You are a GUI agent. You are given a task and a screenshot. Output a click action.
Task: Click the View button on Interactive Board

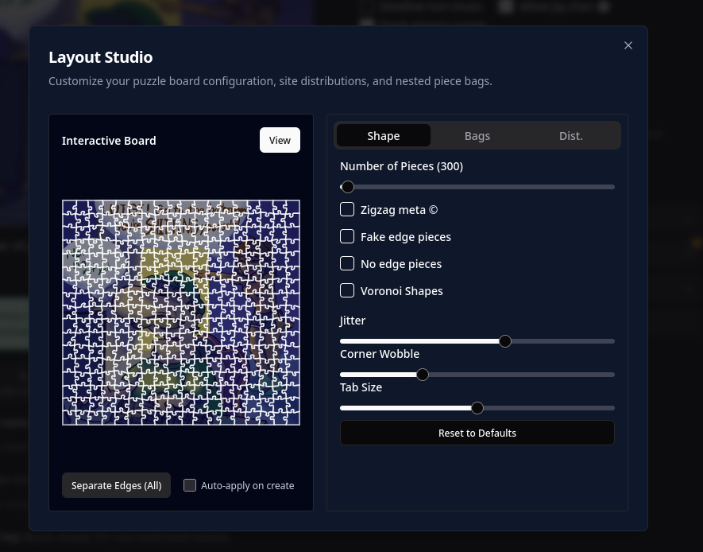[280, 140]
